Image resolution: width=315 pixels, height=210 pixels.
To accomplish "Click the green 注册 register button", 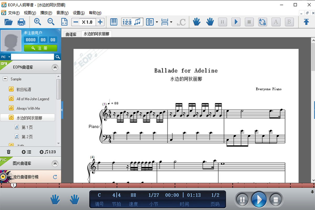I will pyautogui.click(x=40, y=48).
